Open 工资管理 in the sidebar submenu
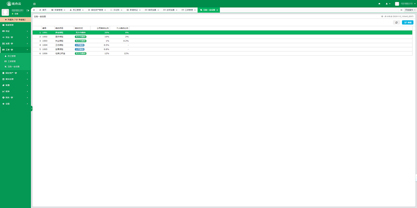This screenshot has height=208, width=417. [12, 61]
